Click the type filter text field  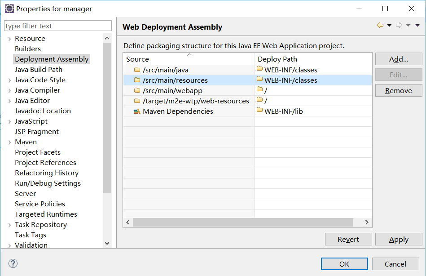[x=58, y=26]
